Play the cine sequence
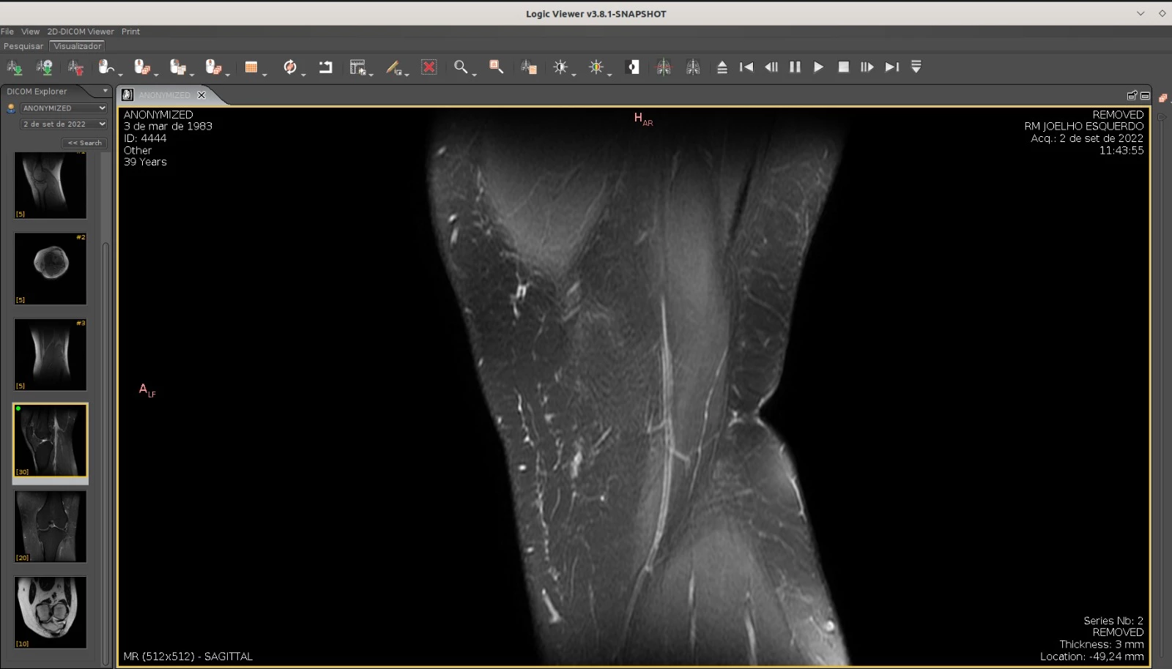Image resolution: width=1172 pixels, height=669 pixels. 819,67
